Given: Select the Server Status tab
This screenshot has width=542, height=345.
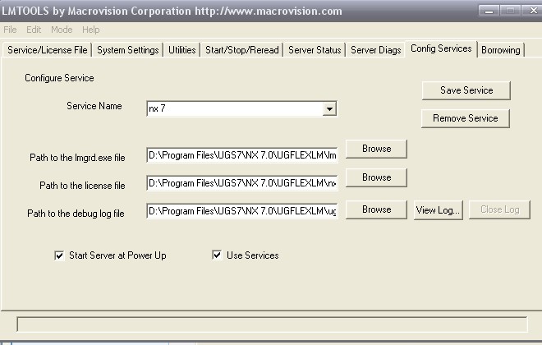Looking at the screenshot, I should pyautogui.click(x=315, y=50).
